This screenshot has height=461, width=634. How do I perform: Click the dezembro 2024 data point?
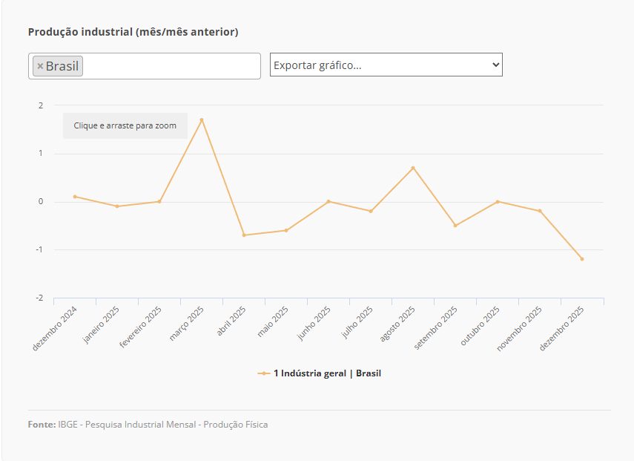(x=75, y=197)
